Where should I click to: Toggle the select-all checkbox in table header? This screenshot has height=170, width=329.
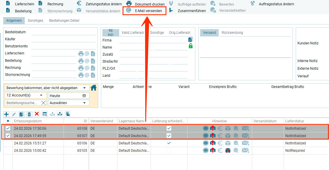pyautogui.click(x=8, y=121)
